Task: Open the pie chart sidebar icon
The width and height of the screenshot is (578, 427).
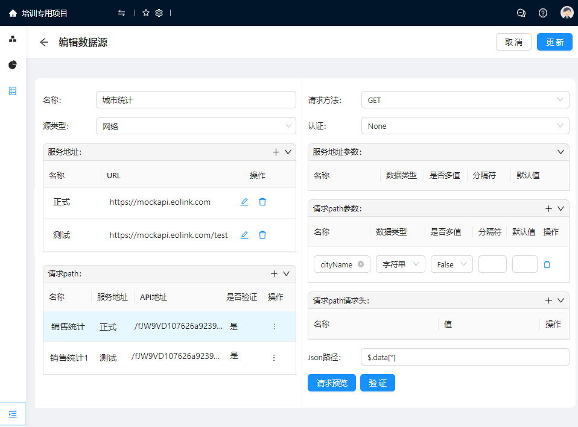Action: click(13, 65)
